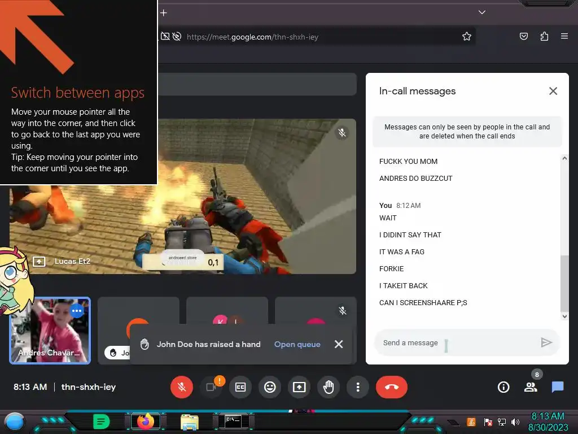
Task: Open File Explorer from the taskbar
Action: coord(190,422)
